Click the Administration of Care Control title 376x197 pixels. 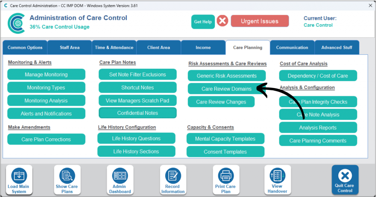(78, 18)
